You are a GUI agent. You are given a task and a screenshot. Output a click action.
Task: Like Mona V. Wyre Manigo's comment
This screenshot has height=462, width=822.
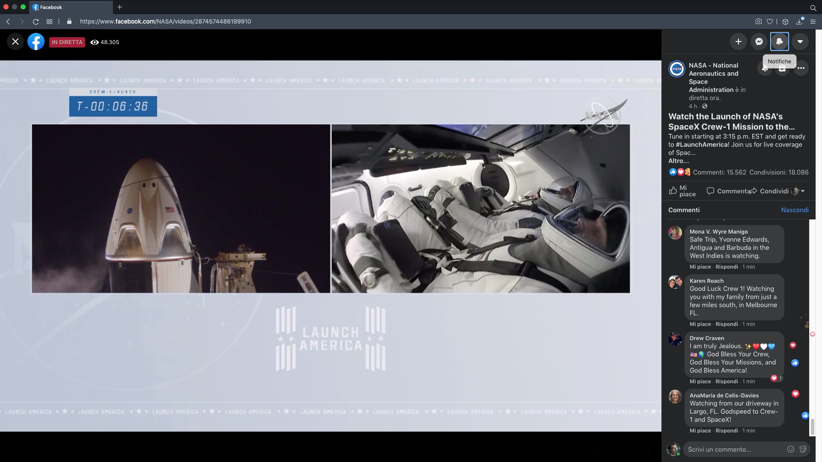coord(700,267)
